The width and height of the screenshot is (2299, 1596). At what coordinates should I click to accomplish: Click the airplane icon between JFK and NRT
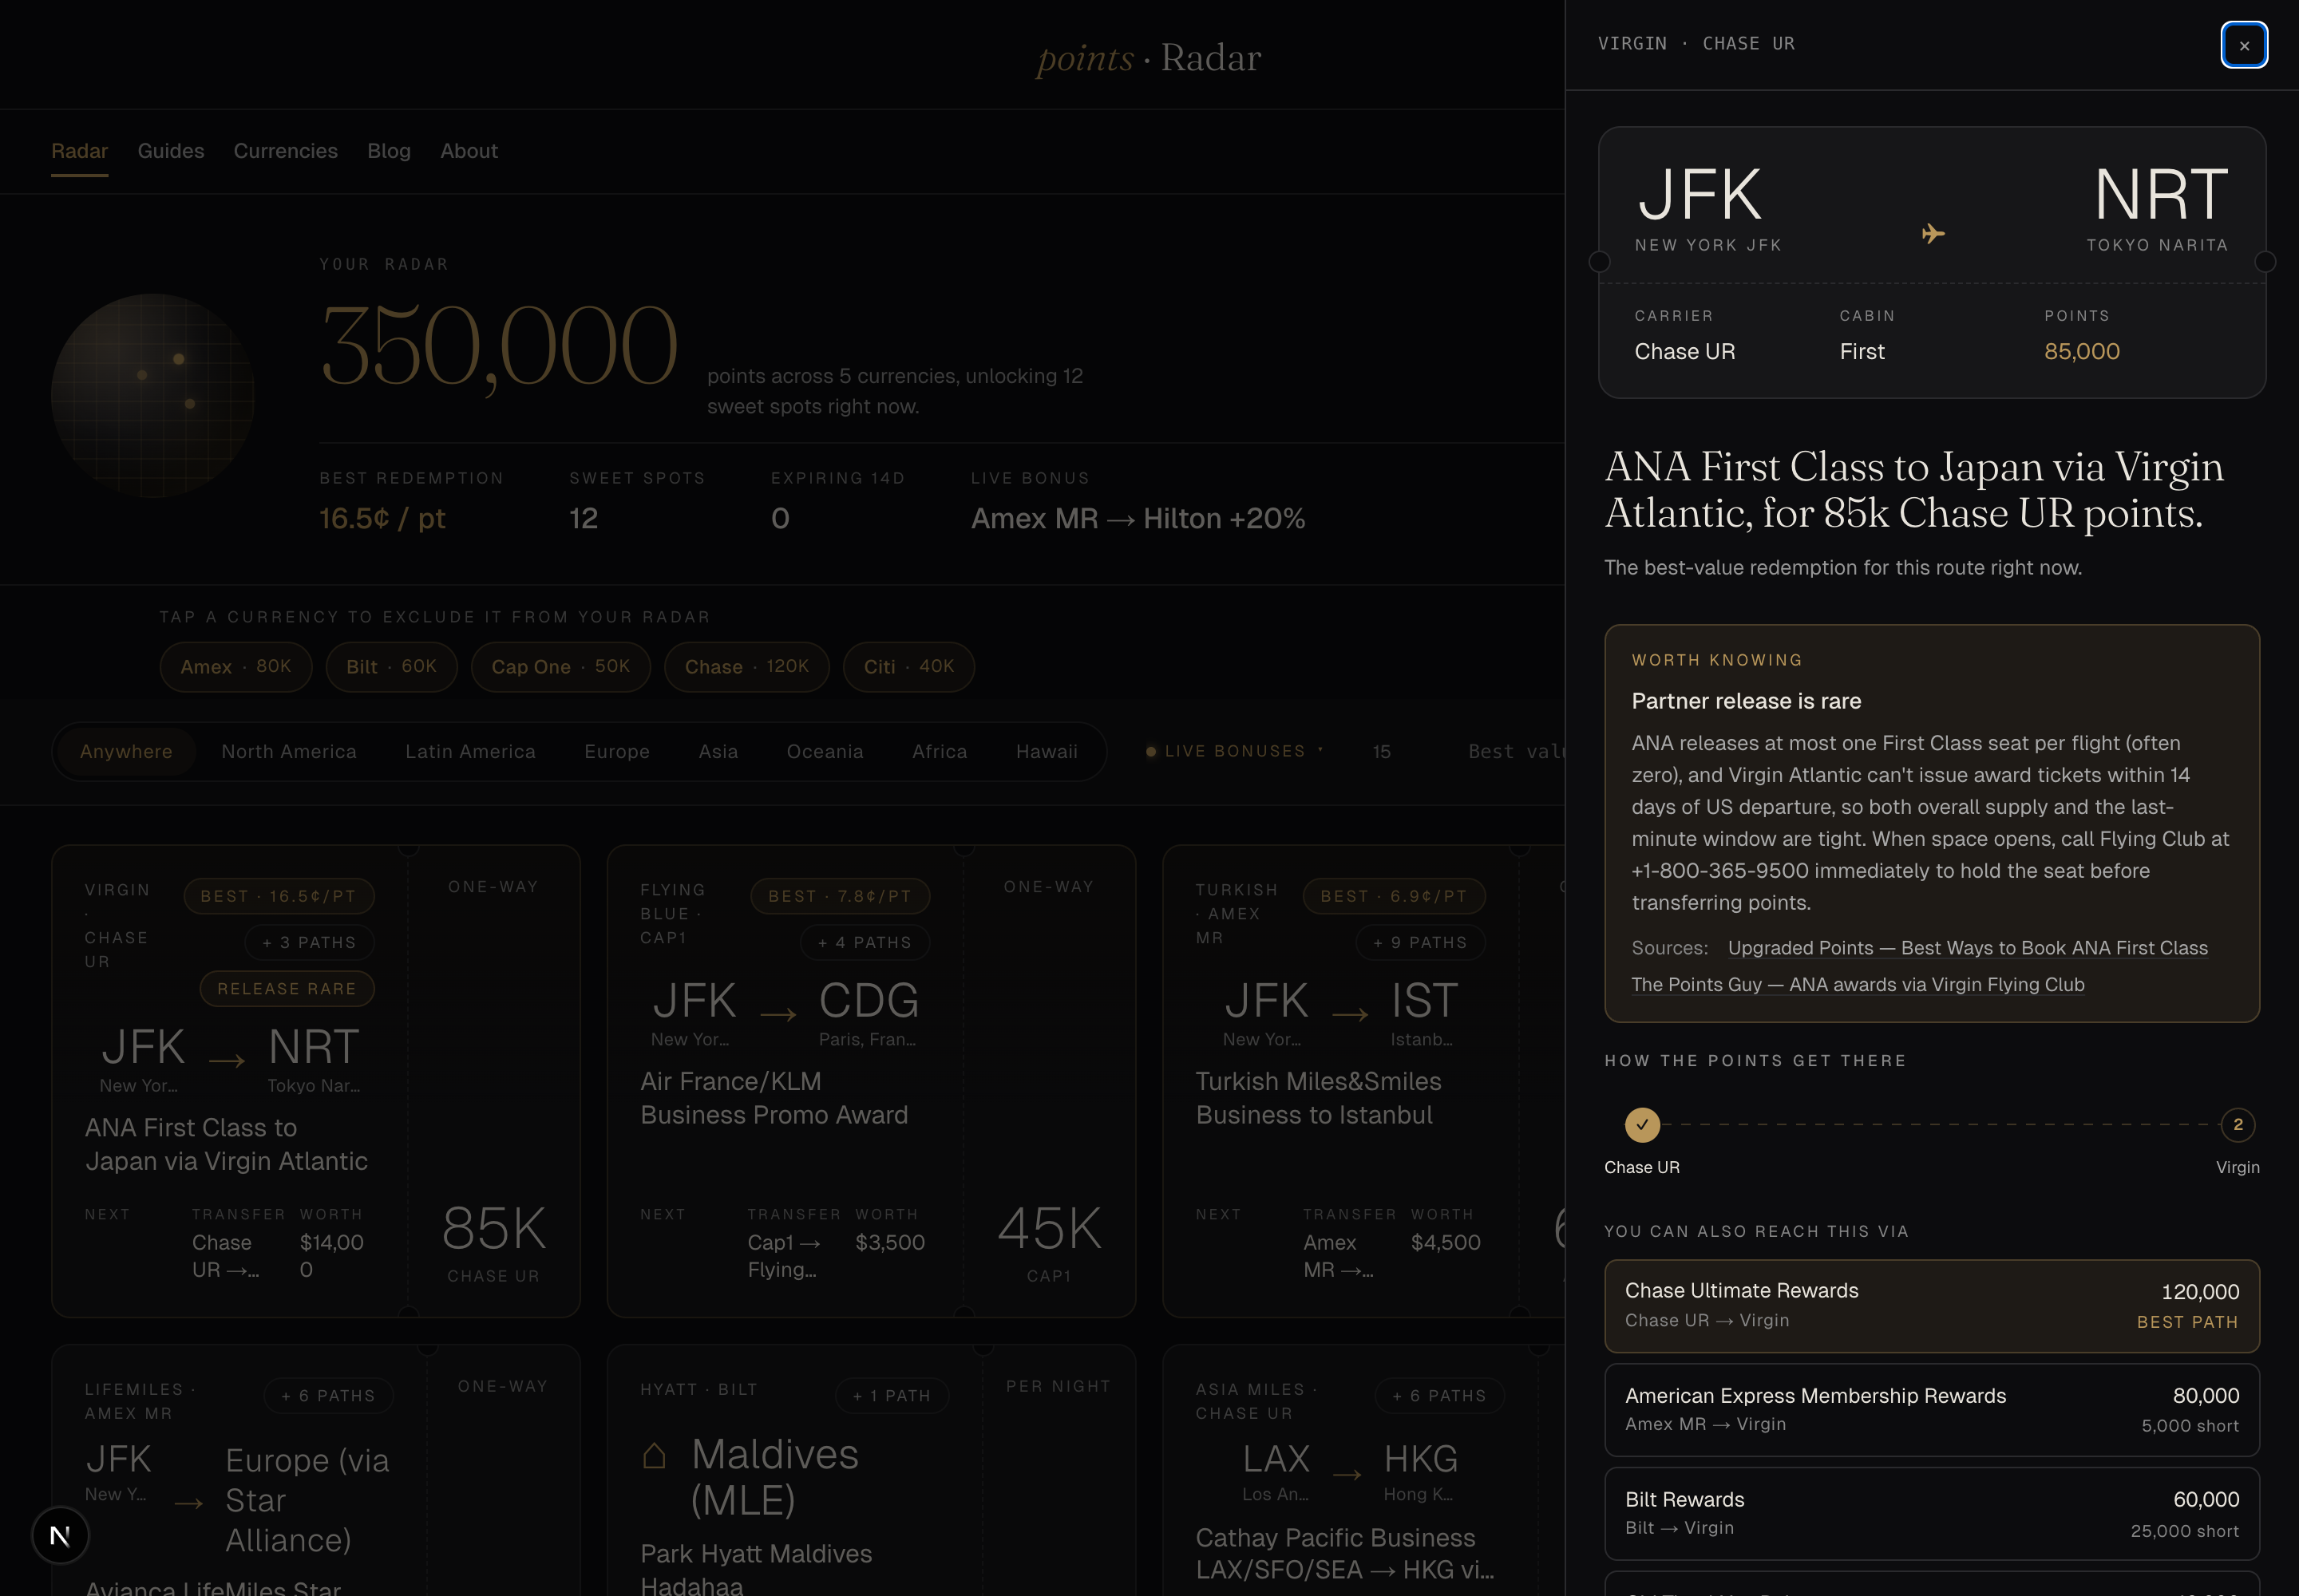[1932, 234]
